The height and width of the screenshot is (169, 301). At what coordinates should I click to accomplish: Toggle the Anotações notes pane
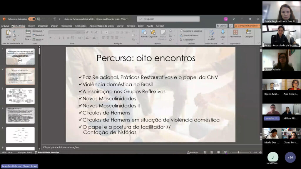[x=193, y=152]
